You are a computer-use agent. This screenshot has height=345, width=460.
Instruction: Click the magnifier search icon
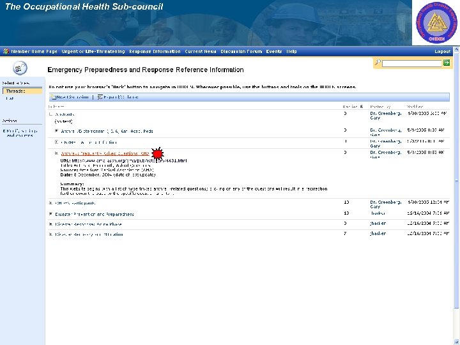378,62
